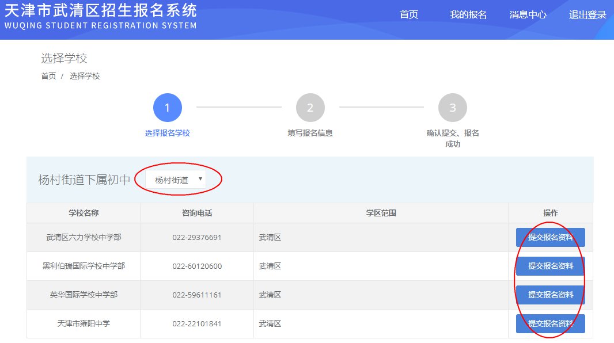Click the 确认提交、报名成功 step label
The width and height of the screenshot is (614, 343).
pyautogui.click(x=452, y=138)
